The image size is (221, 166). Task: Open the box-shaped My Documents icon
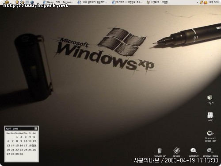[210, 100]
